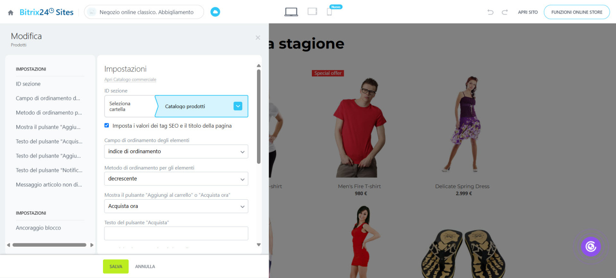Open the Metodo di ordinamento dropdown
The image size is (616, 278).
coord(176,179)
